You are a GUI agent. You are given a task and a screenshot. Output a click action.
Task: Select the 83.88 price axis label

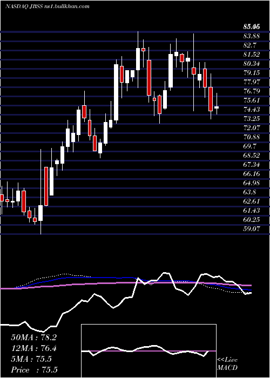pos(252,36)
